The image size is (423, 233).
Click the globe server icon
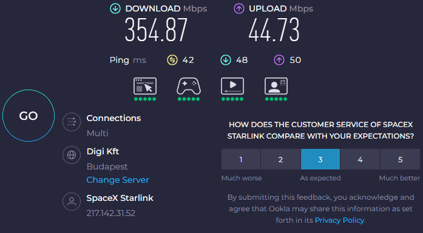pyautogui.click(x=72, y=155)
